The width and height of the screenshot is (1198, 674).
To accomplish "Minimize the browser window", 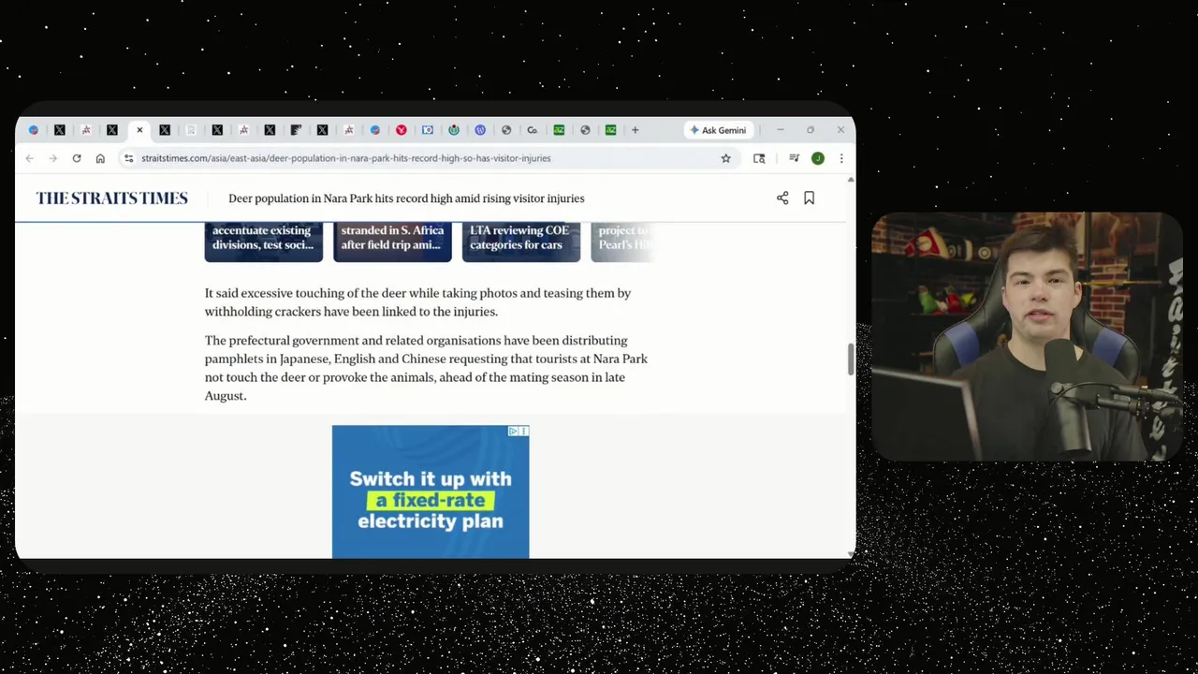I will 781,130.
